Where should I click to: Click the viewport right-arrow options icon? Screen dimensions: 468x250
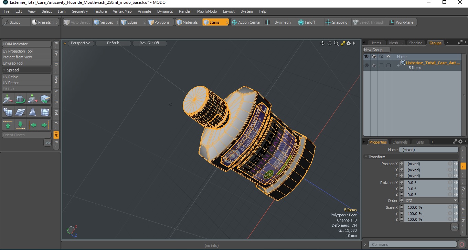tap(354, 43)
